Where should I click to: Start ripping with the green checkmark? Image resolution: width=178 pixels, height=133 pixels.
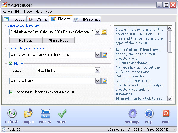tap(62, 113)
